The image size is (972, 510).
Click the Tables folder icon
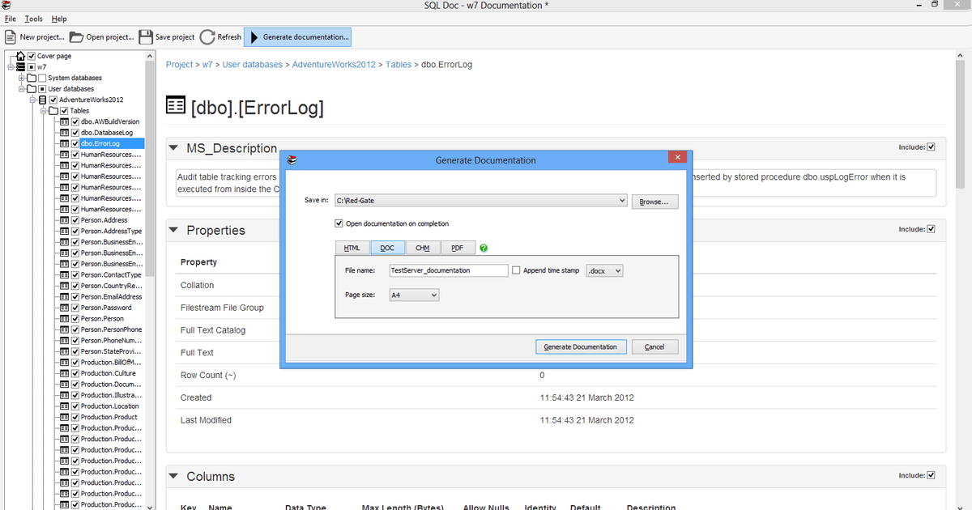point(53,111)
